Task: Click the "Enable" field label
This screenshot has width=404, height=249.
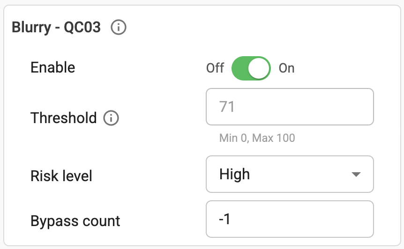Action: [x=53, y=68]
